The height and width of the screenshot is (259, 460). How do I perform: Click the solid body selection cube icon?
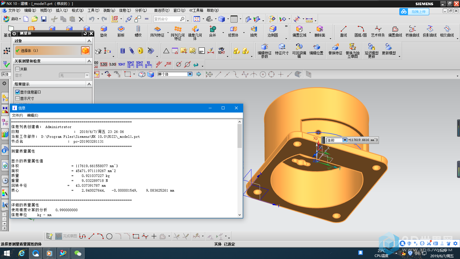[85, 51]
